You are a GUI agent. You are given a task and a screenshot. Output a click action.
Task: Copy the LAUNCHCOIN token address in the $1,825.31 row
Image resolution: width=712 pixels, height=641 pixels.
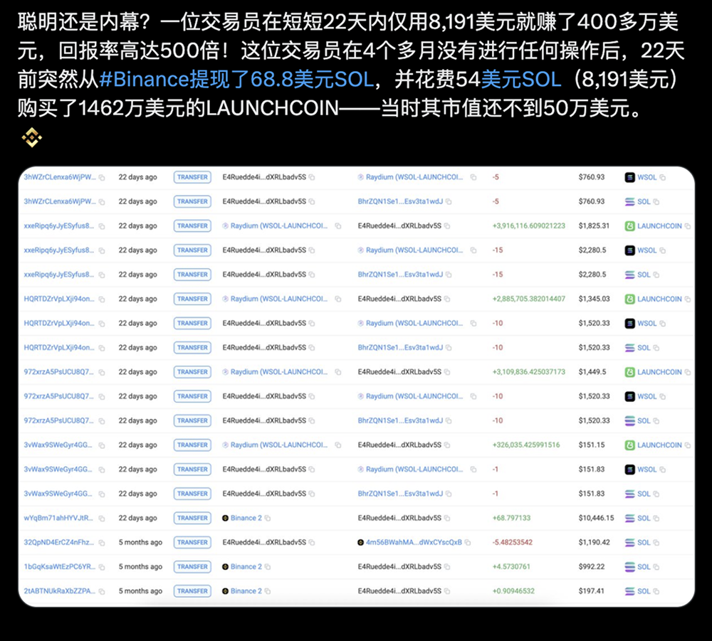(688, 226)
